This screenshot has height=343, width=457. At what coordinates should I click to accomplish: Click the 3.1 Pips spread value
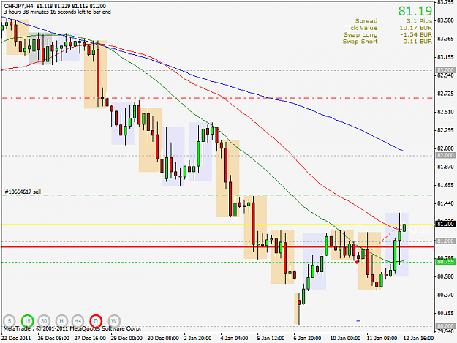pyautogui.click(x=420, y=21)
